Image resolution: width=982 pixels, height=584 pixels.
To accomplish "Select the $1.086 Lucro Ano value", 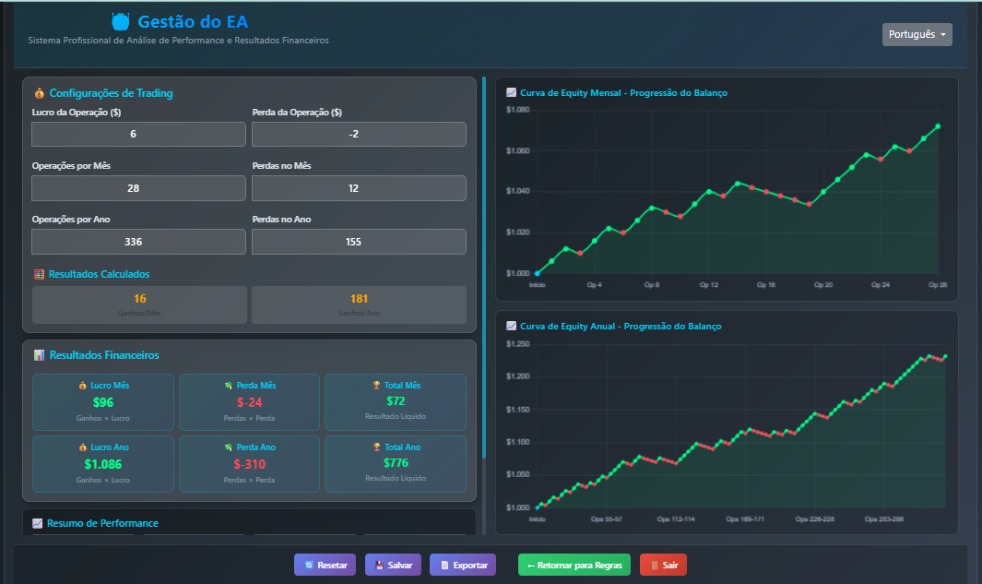I will coord(102,464).
